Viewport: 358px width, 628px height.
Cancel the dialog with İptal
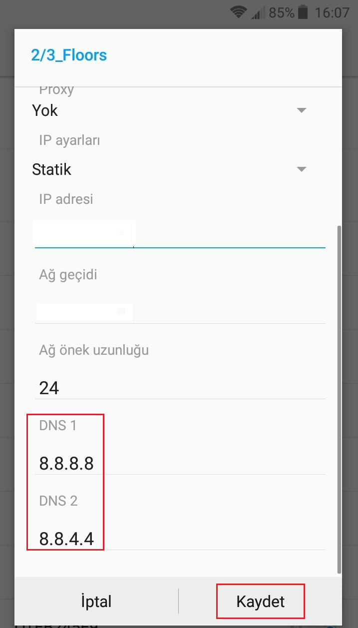(x=96, y=601)
